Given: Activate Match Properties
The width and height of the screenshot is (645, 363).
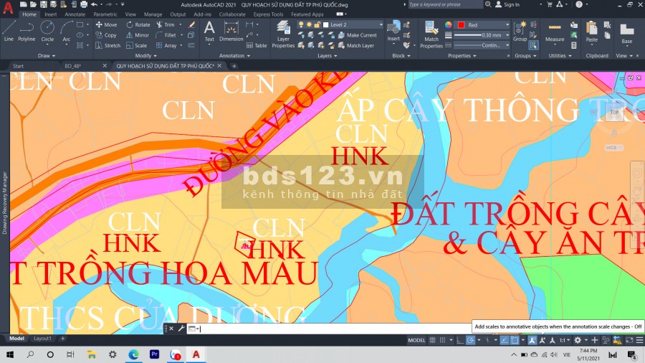Looking at the screenshot, I should pos(431,34).
